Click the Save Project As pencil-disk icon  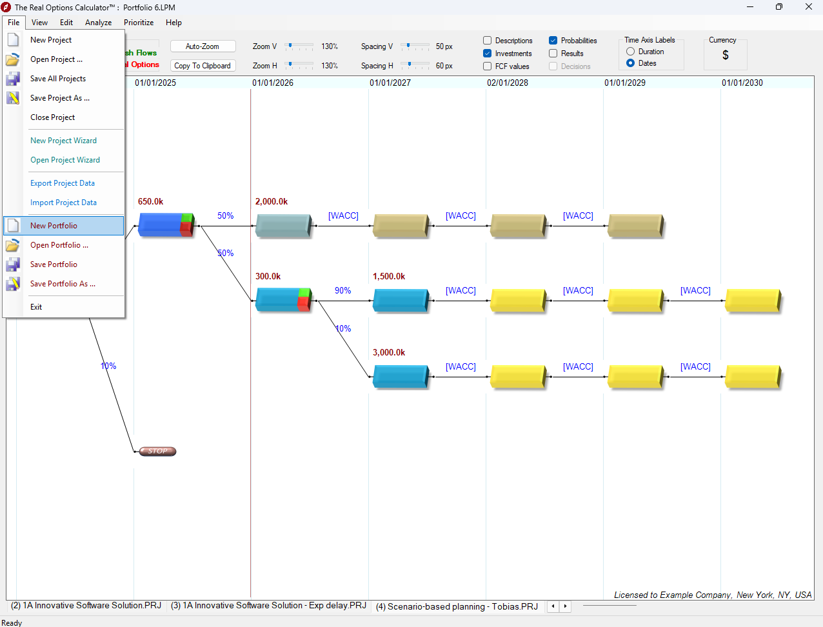(13, 97)
